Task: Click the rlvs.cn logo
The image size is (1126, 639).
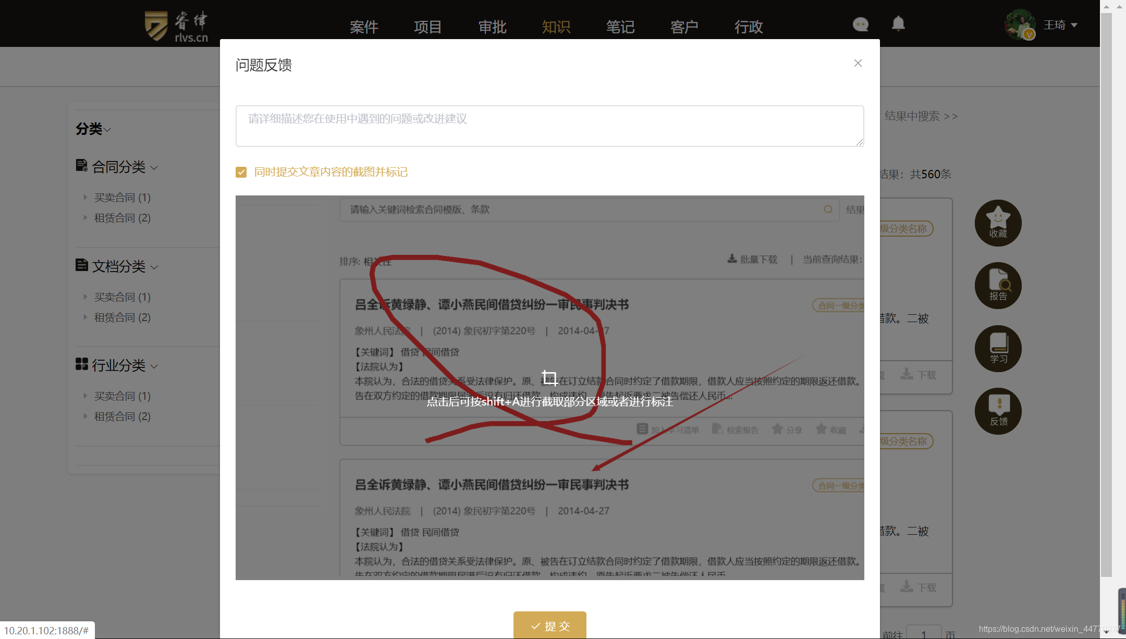Action: tap(176, 26)
